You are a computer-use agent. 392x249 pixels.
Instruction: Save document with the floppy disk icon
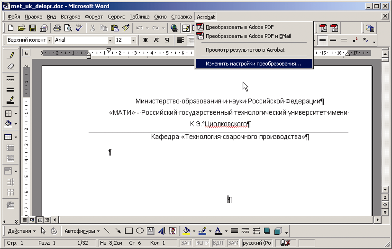click(33, 28)
